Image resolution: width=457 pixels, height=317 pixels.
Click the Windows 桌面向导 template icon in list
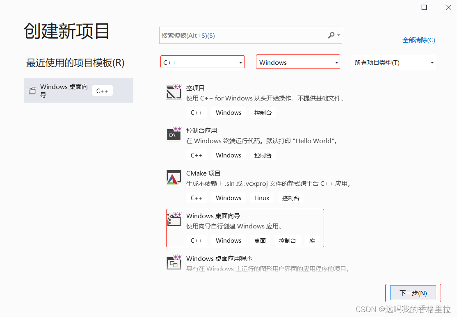pyautogui.click(x=174, y=220)
